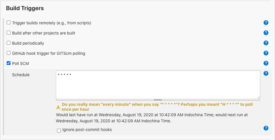Check Build after other projects are built
Screen dimensions: 275x140
[x=9, y=33]
